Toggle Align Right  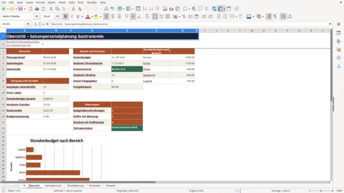119,17
